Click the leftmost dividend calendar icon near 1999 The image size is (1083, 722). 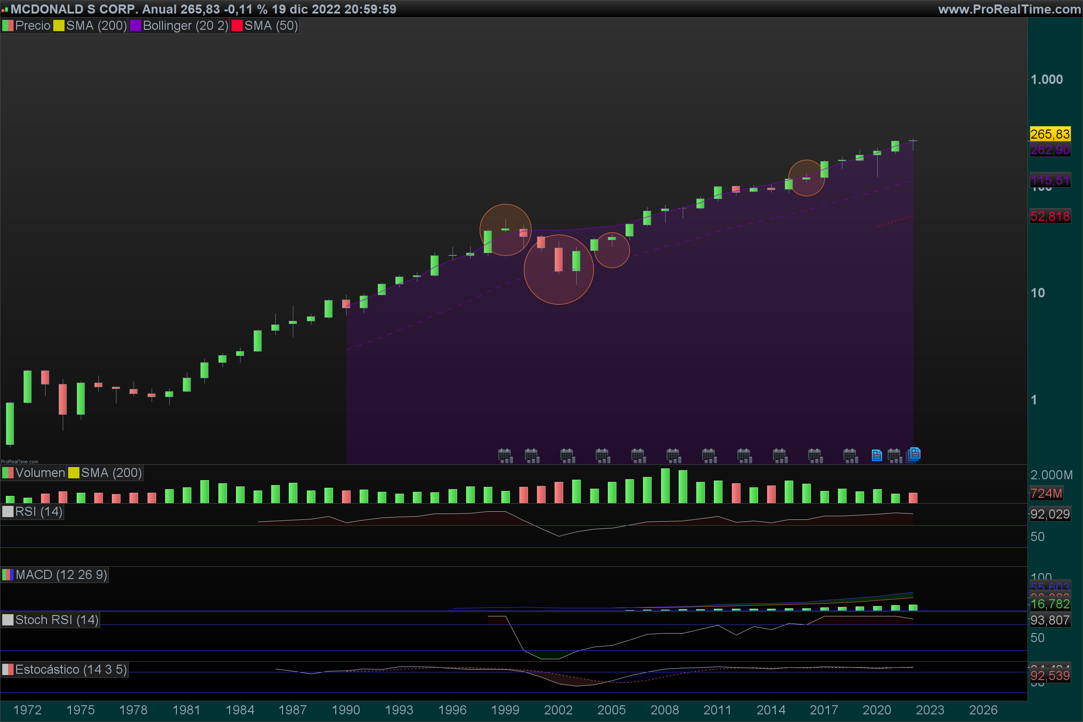[505, 456]
